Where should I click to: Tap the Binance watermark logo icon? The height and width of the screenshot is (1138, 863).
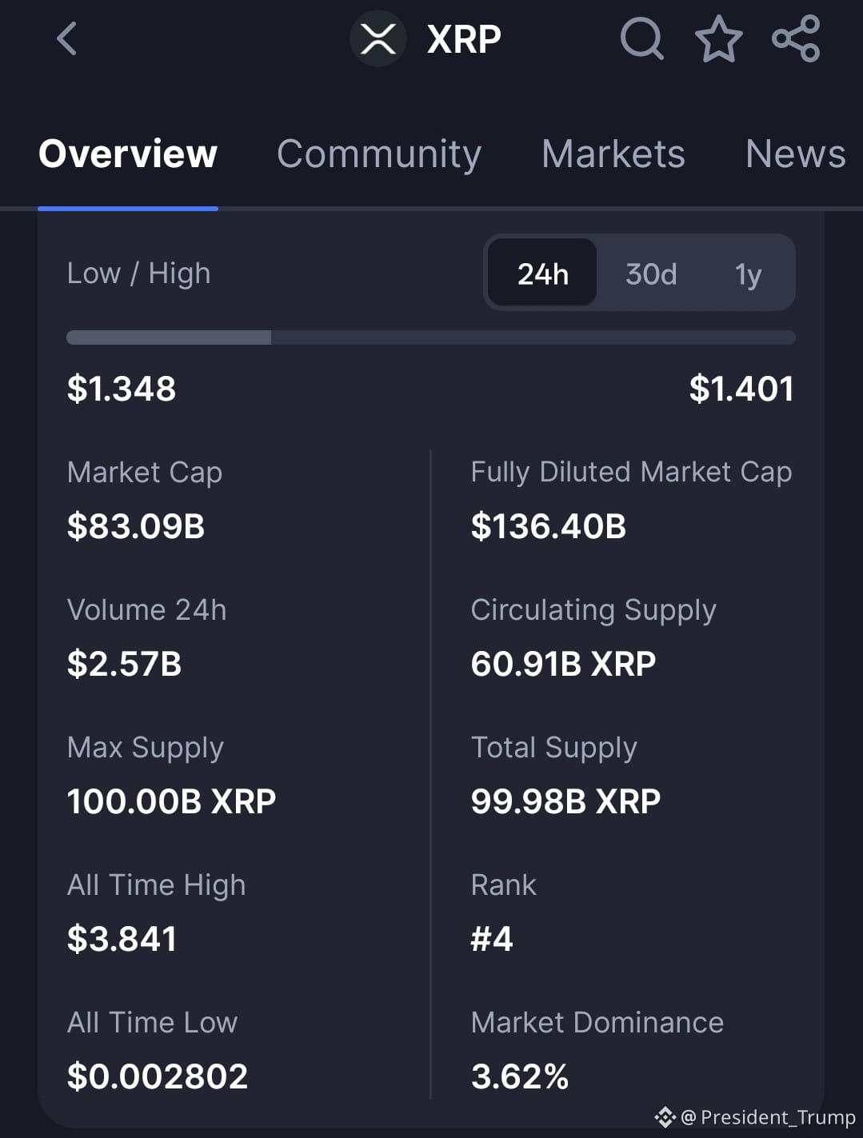tap(665, 1116)
